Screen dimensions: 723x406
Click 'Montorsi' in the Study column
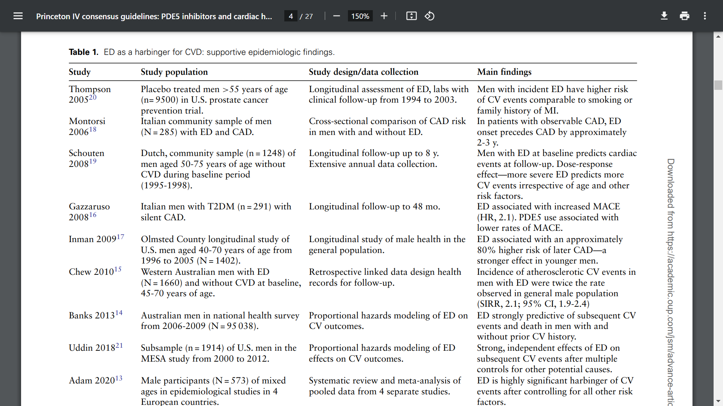point(87,121)
